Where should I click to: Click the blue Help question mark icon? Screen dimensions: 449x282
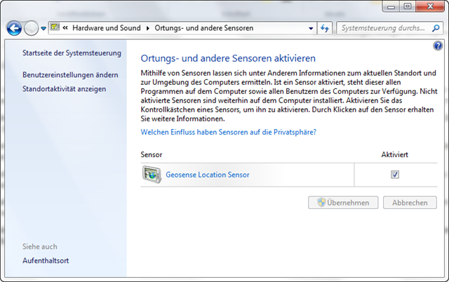click(x=438, y=46)
